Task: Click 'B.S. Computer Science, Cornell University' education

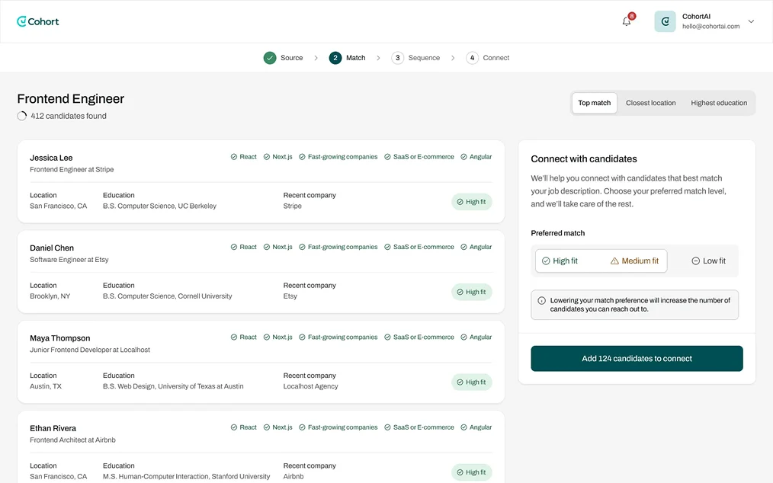Action: click(167, 296)
